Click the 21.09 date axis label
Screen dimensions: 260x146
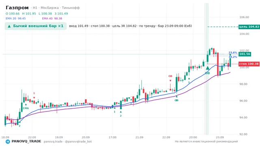click(x=139, y=137)
